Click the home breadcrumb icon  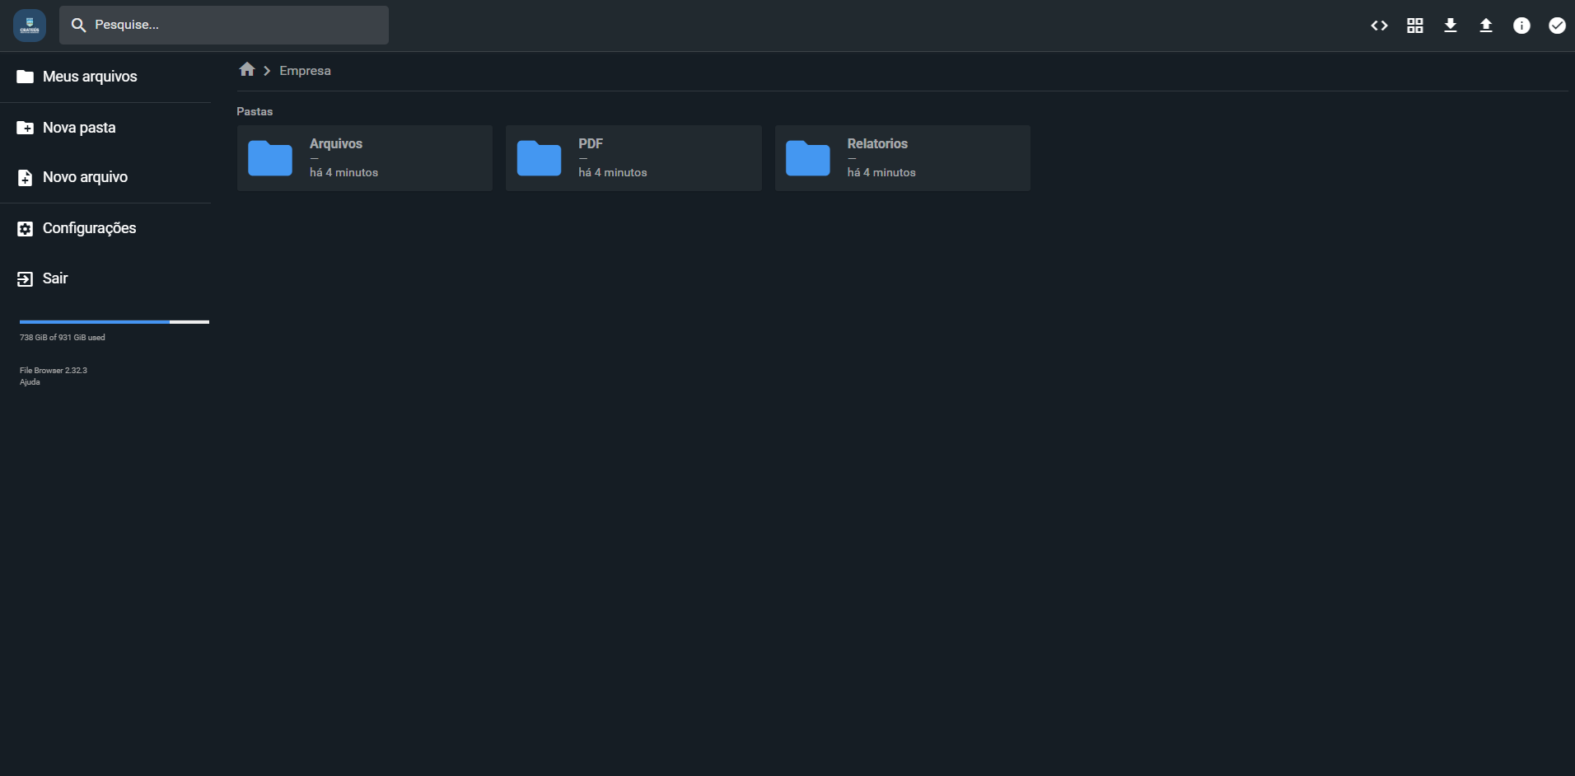click(x=246, y=70)
